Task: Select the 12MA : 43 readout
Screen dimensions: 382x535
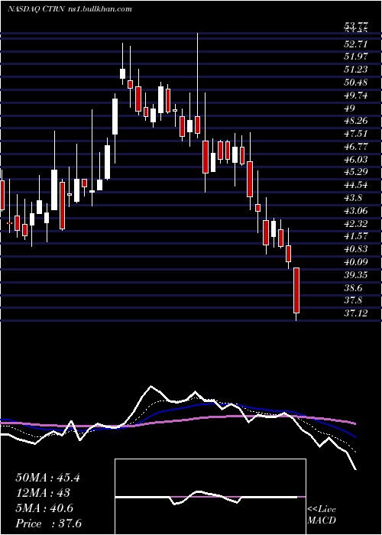Action: (x=43, y=493)
